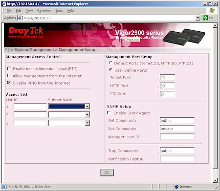Click the HTTP Port field
This screenshot has width=220, height=191.
pyautogui.click(x=167, y=86)
